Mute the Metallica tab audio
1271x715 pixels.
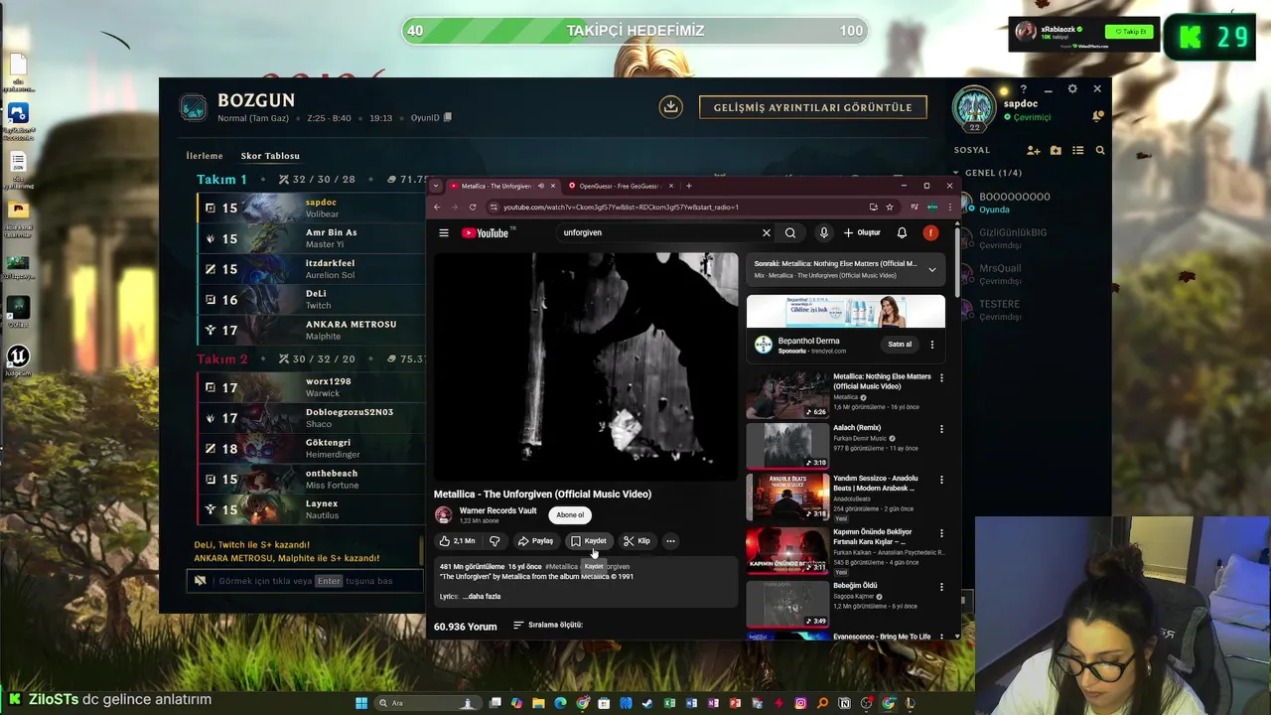coord(541,186)
